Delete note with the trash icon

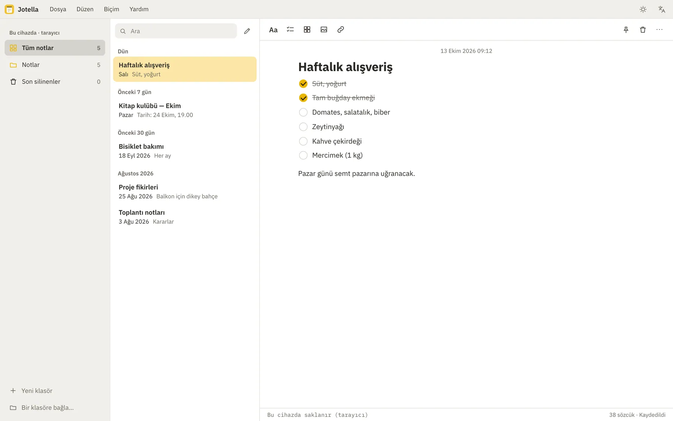coord(643,30)
